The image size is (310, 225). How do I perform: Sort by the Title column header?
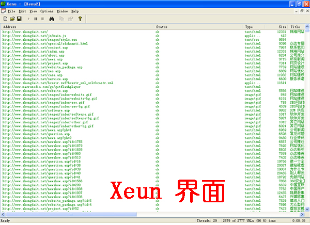pos(297,27)
